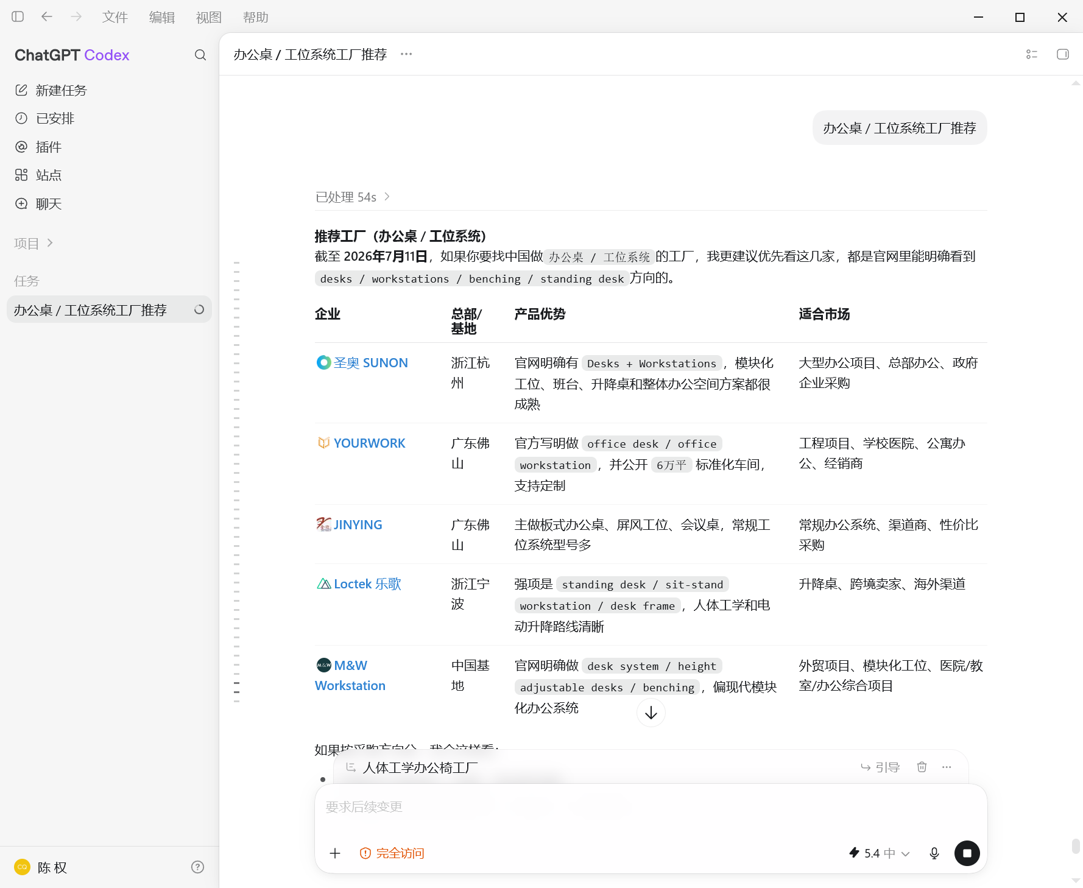
Task: Click the user message bubble 办公桌 / 工位系统工厂推荐
Action: click(900, 128)
